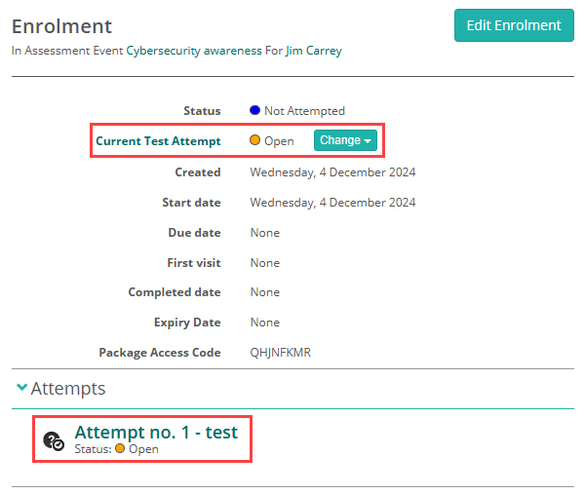Click the Created date value

pyautogui.click(x=332, y=172)
